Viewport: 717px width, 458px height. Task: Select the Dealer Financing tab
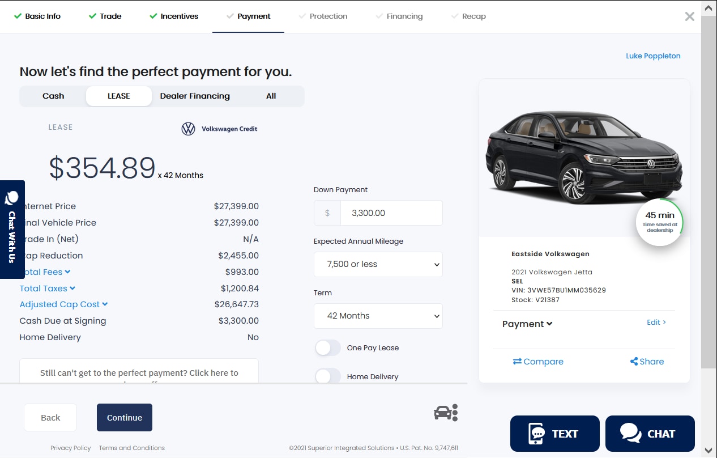(195, 96)
